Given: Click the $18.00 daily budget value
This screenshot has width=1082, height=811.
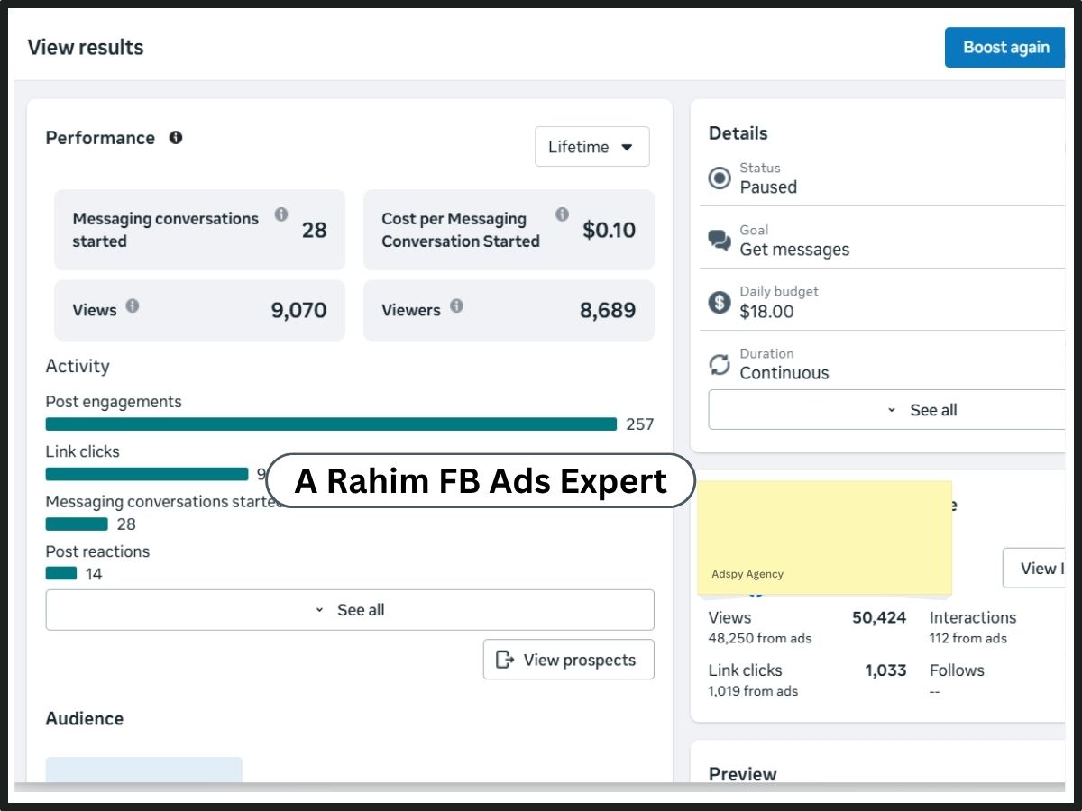Looking at the screenshot, I should click(x=766, y=312).
